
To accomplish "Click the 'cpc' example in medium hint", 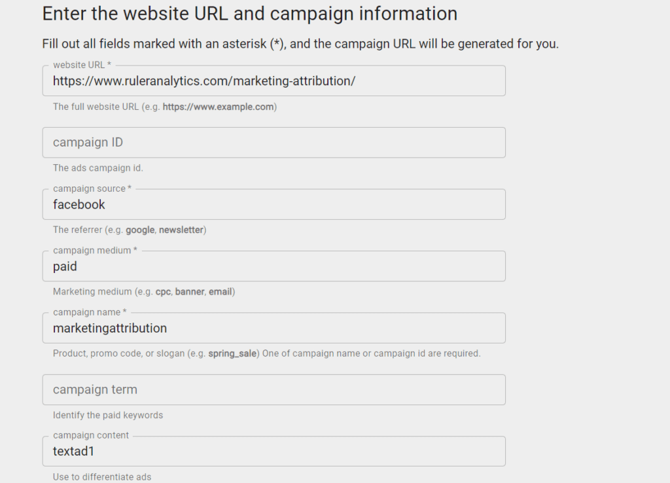I will click(x=163, y=292).
